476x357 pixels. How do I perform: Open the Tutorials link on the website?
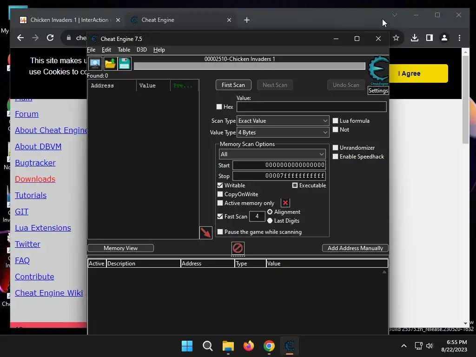point(31,195)
